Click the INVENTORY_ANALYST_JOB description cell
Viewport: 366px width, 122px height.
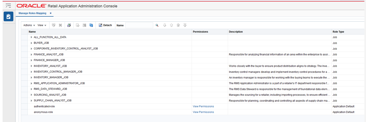pos(280,66)
